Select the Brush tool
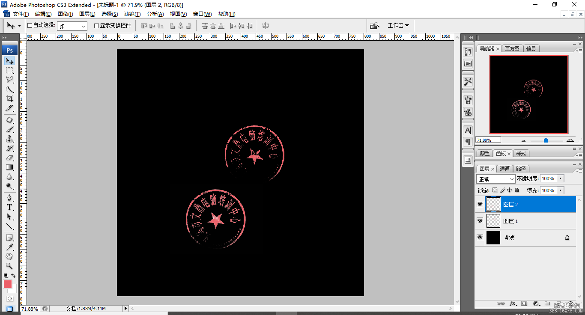Viewport: 585px width, 315px height. 9,130
